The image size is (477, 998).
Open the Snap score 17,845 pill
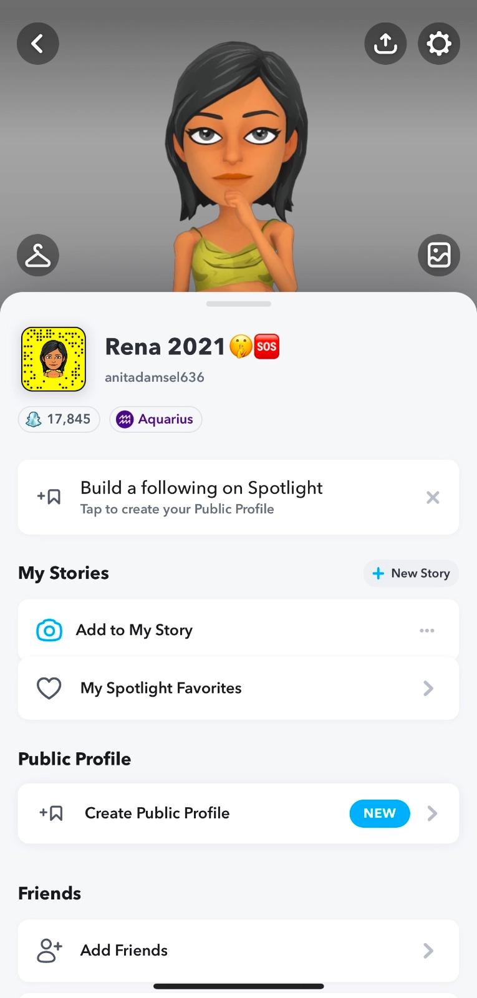[59, 419]
